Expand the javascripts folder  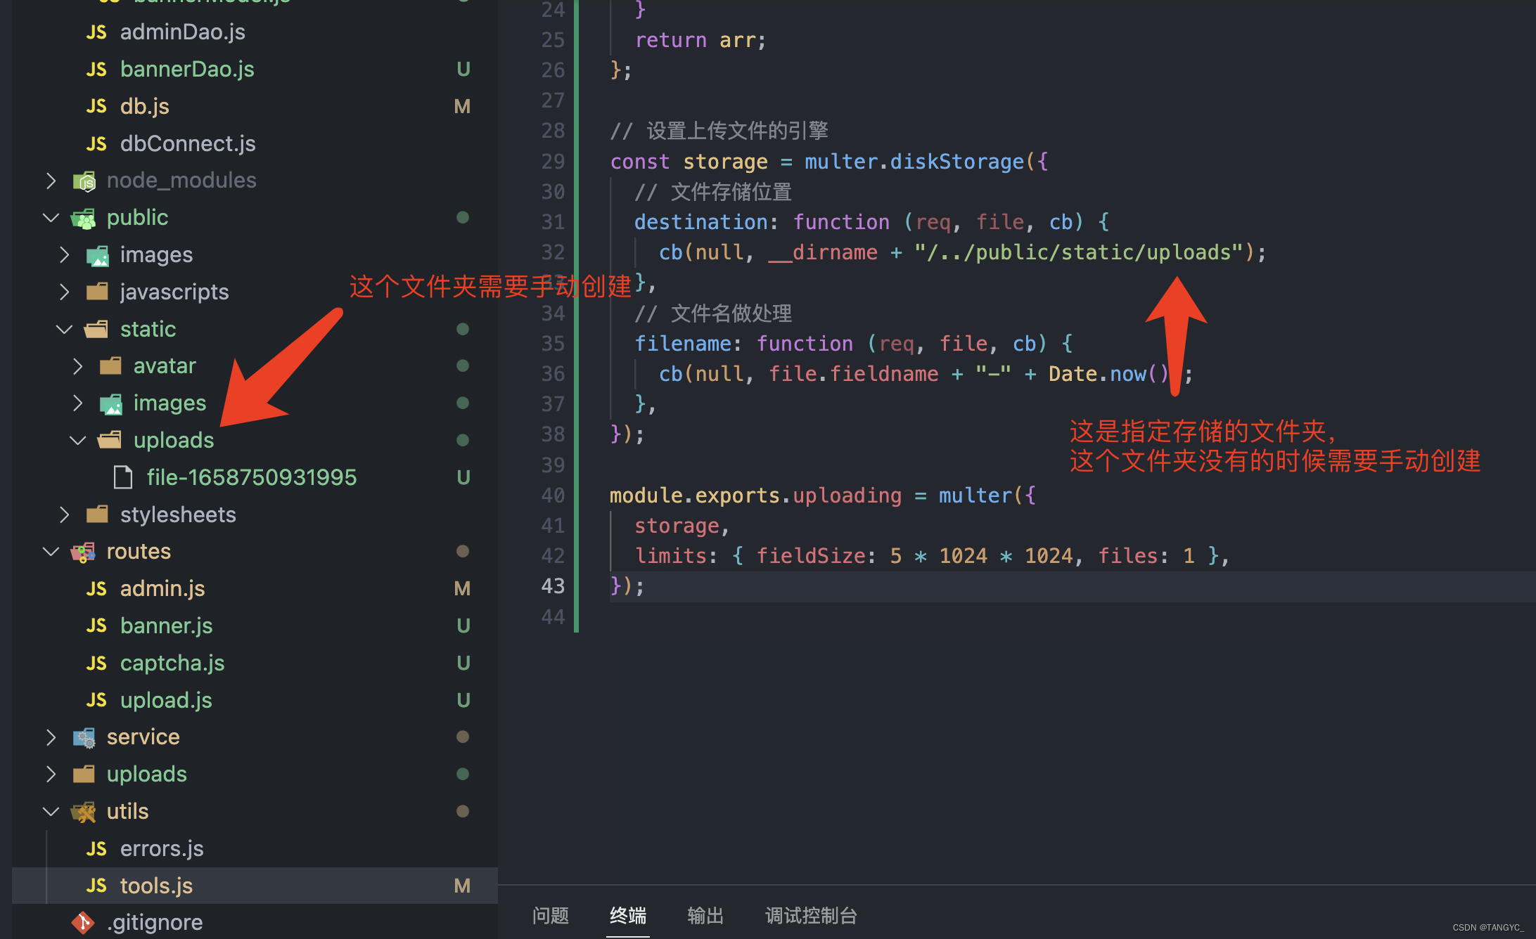[x=64, y=291]
